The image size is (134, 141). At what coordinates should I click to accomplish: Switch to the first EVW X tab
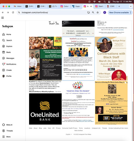point(30,6)
